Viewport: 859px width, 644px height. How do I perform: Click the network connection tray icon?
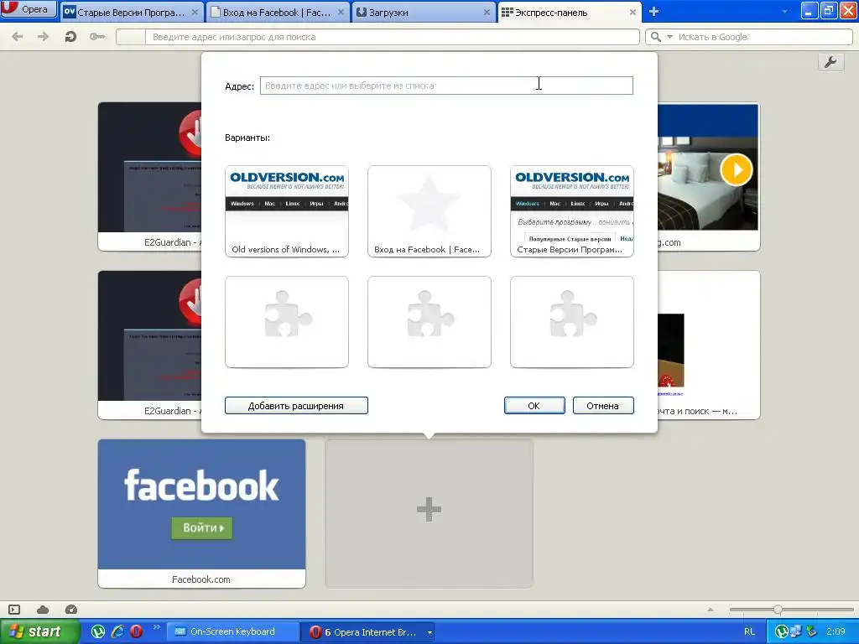point(795,632)
